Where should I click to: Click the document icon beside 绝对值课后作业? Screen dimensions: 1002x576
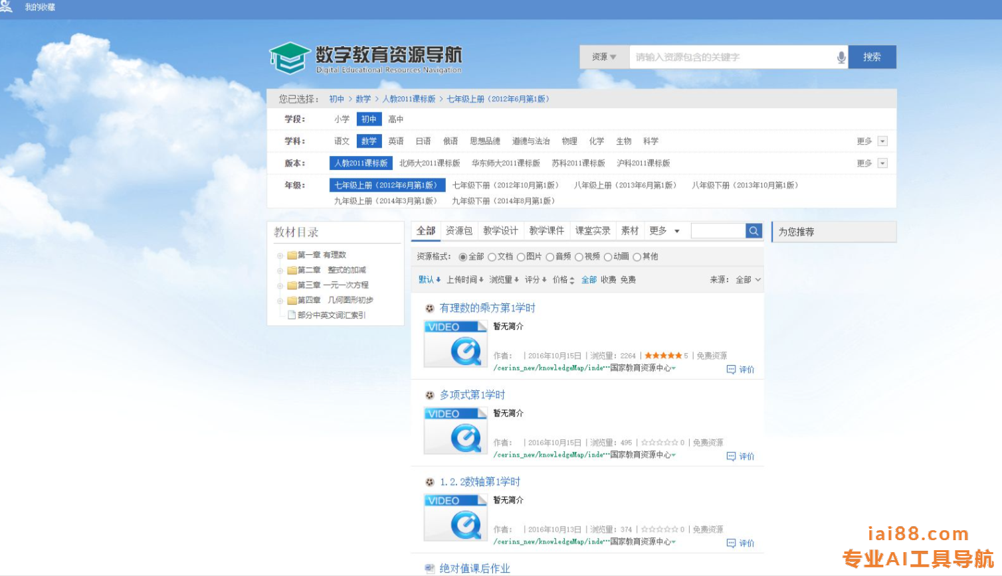(430, 569)
